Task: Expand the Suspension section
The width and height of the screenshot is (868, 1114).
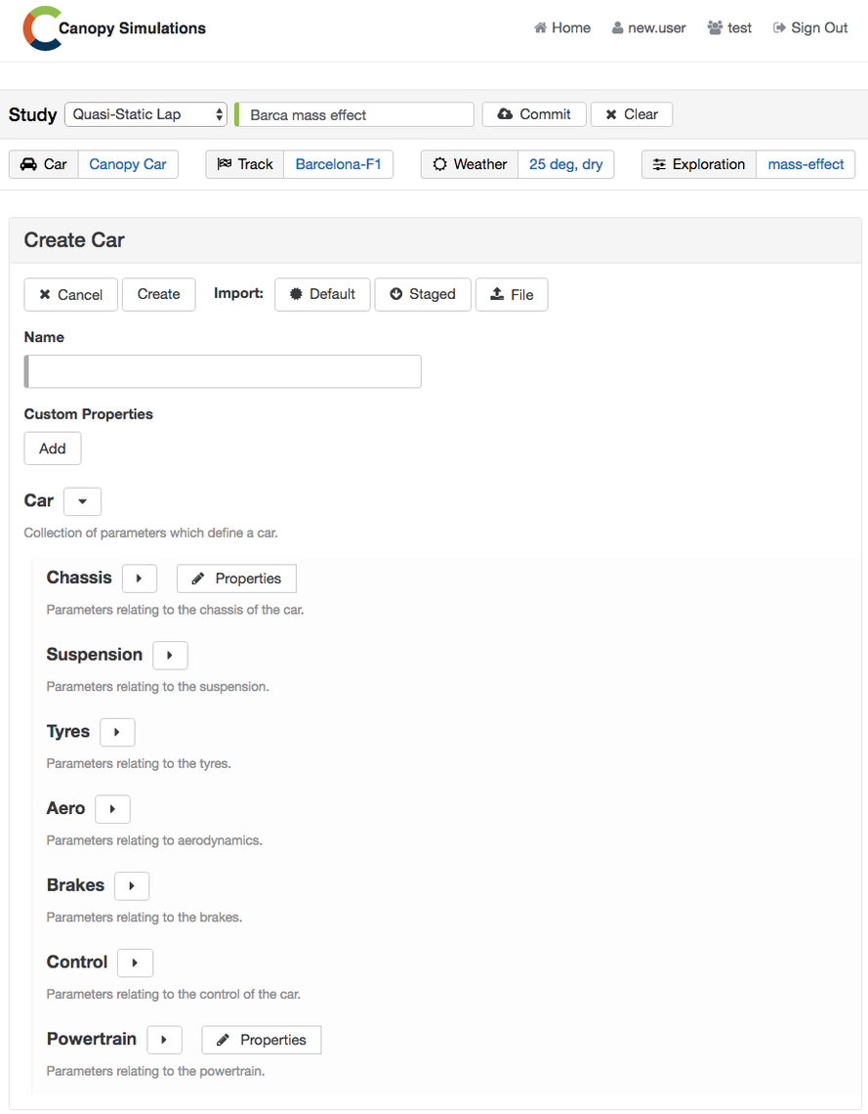Action: coord(170,655)
